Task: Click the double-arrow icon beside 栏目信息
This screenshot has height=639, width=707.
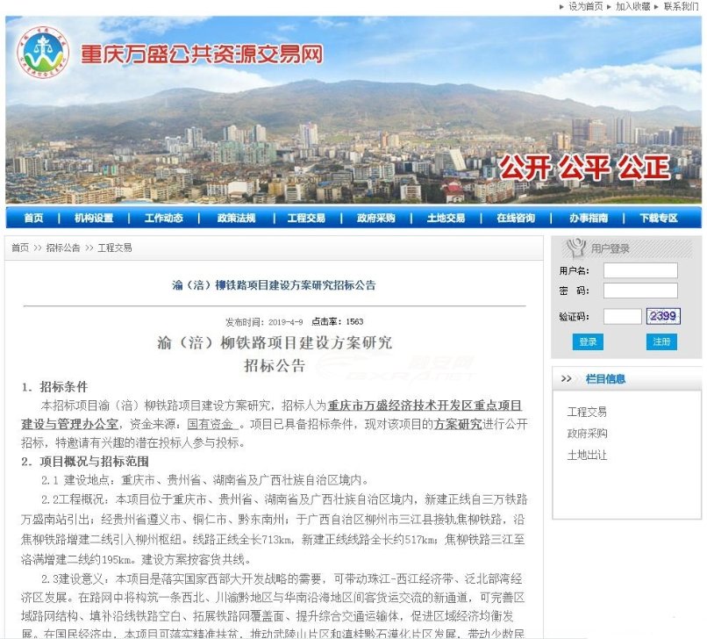Action: 566,378
